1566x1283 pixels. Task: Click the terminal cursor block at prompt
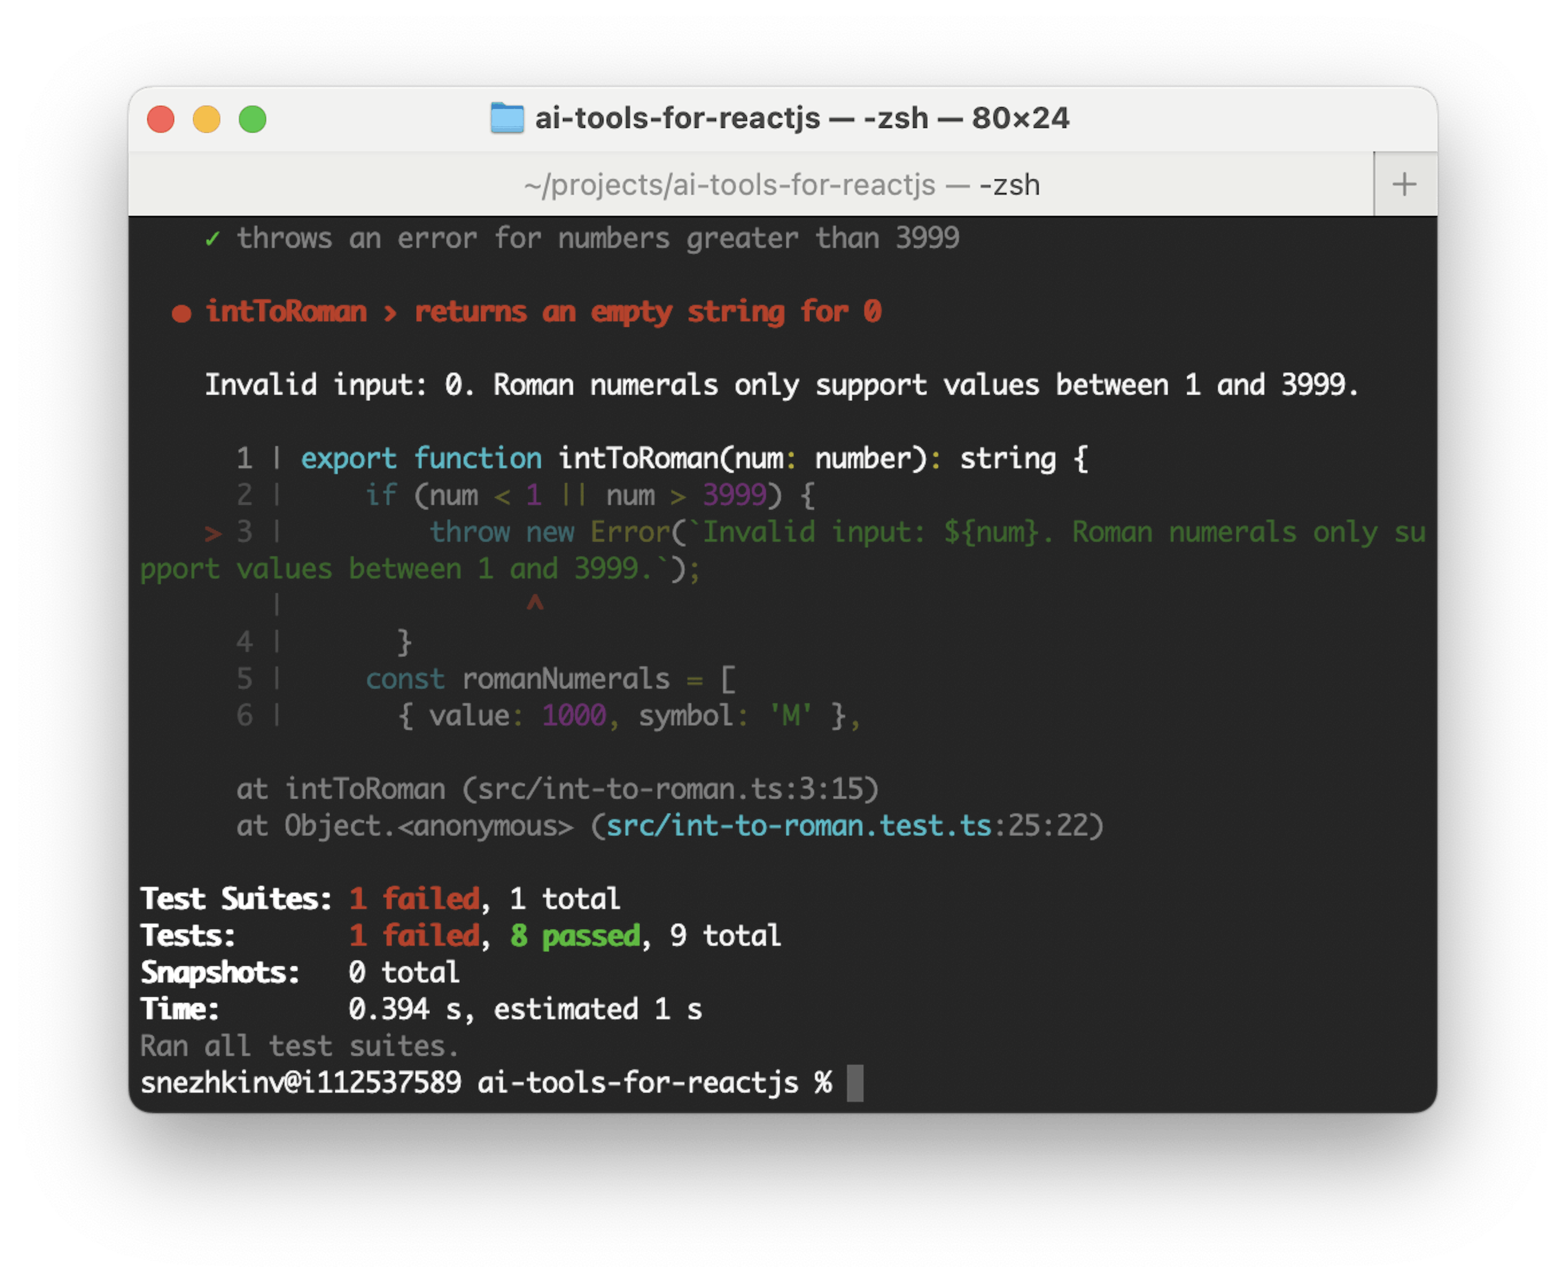[855, 1083]
